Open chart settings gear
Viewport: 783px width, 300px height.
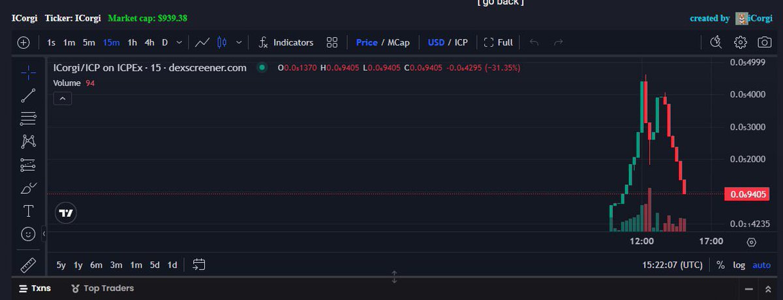740,42
